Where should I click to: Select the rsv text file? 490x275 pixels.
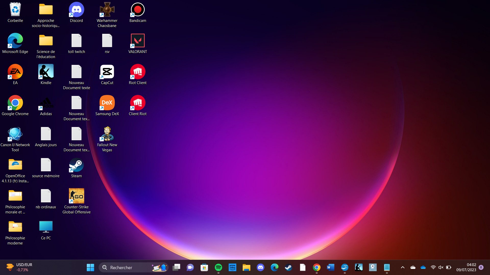[x=107, y=44]
